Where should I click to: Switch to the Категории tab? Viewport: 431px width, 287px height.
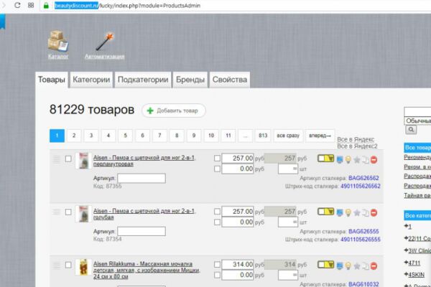(91, 80)
